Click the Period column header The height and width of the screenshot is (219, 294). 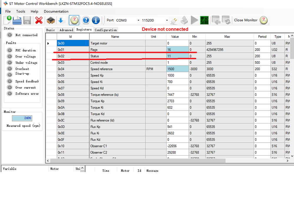coord(262,37)
